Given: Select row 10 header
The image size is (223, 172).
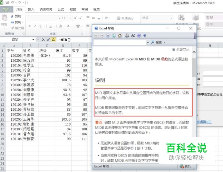Looking at the screenshot, I should coord(3,95).
